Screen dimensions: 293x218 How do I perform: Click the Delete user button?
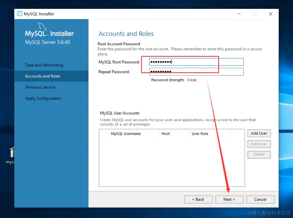259,154
